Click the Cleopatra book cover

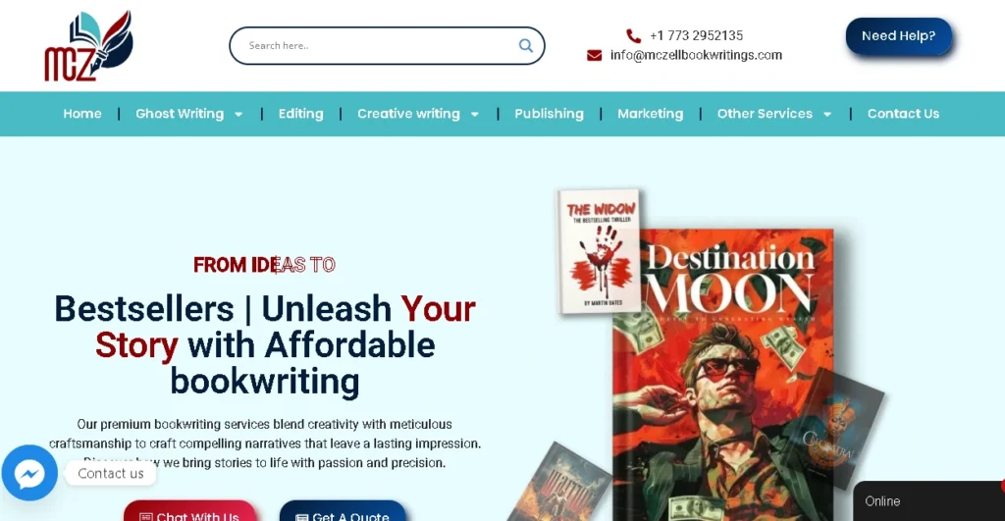pyautogui.click(x=840, y=428)
